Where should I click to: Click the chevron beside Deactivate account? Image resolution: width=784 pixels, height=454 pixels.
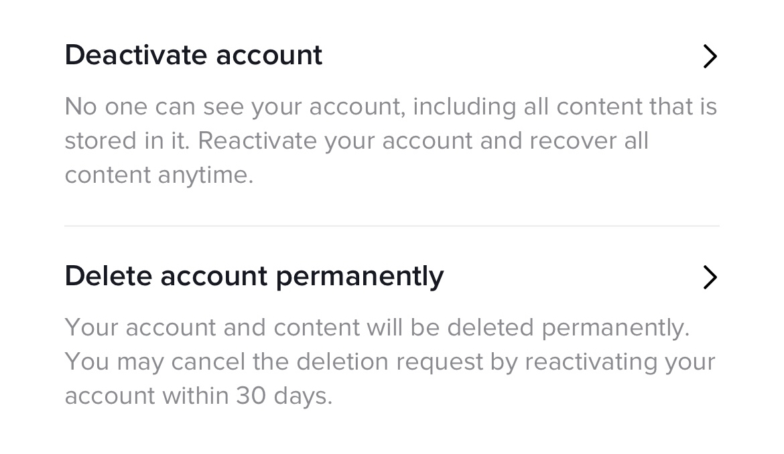click(710, 56)
